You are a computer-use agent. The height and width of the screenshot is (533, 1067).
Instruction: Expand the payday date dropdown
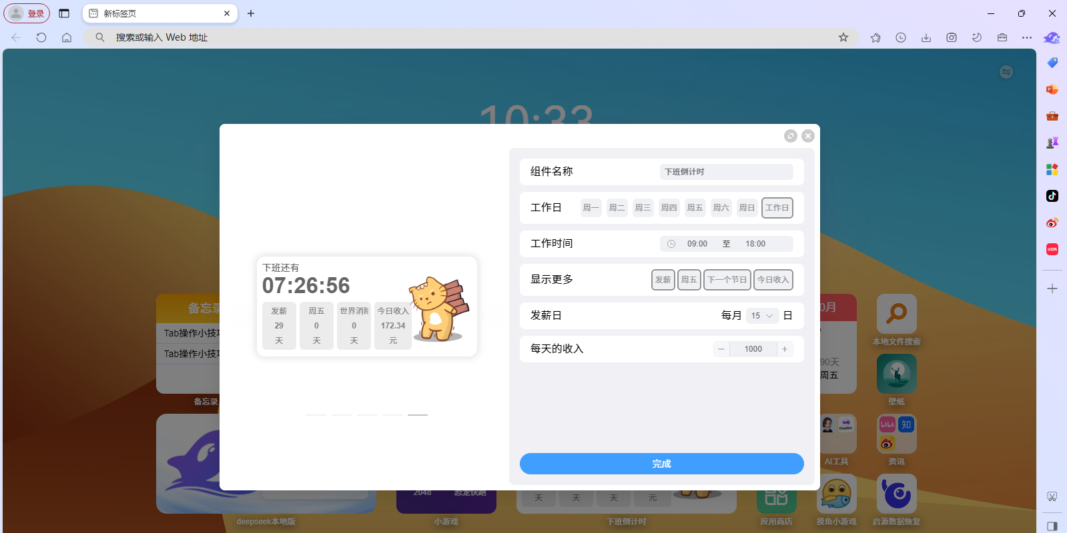(x=761, y=316)
